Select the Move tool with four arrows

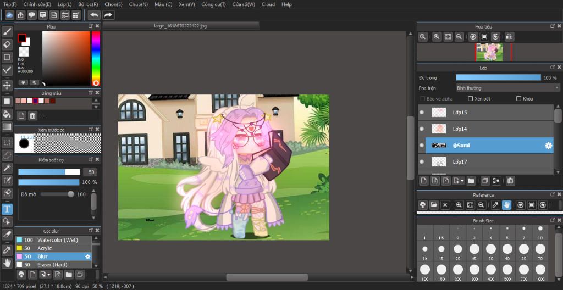[7, 86]
